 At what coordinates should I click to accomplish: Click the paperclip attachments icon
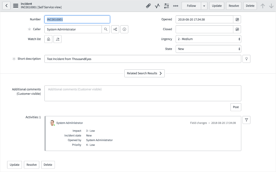[x=148, y=6]
